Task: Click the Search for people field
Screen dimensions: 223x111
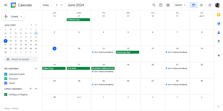Action: [x=21, y=59]
